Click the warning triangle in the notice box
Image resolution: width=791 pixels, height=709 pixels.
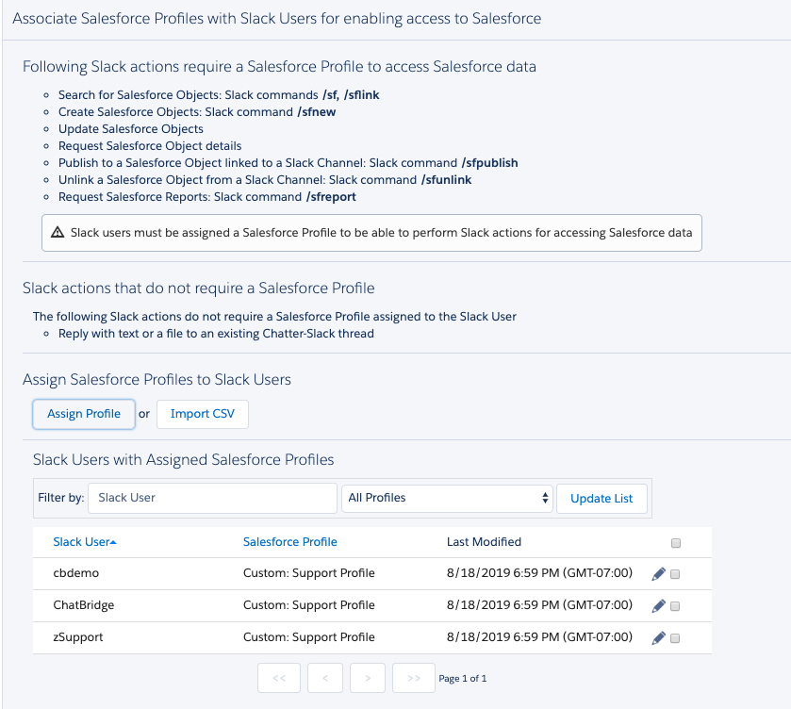[59, 232]
